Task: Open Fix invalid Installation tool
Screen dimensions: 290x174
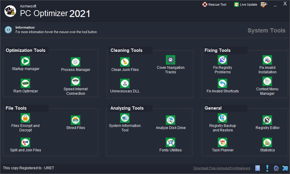Action: (267, 60)
